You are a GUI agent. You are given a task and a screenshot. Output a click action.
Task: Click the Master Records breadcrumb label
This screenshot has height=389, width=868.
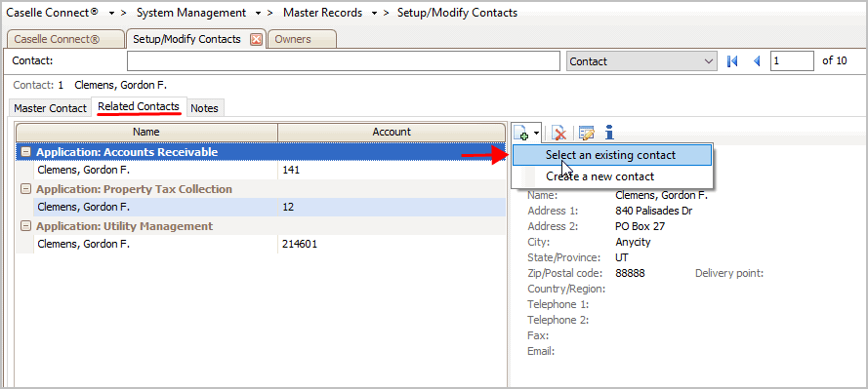point(323,13)
